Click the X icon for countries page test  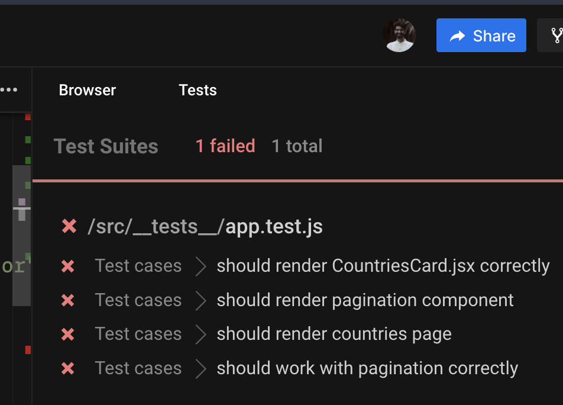coord(68,334)
